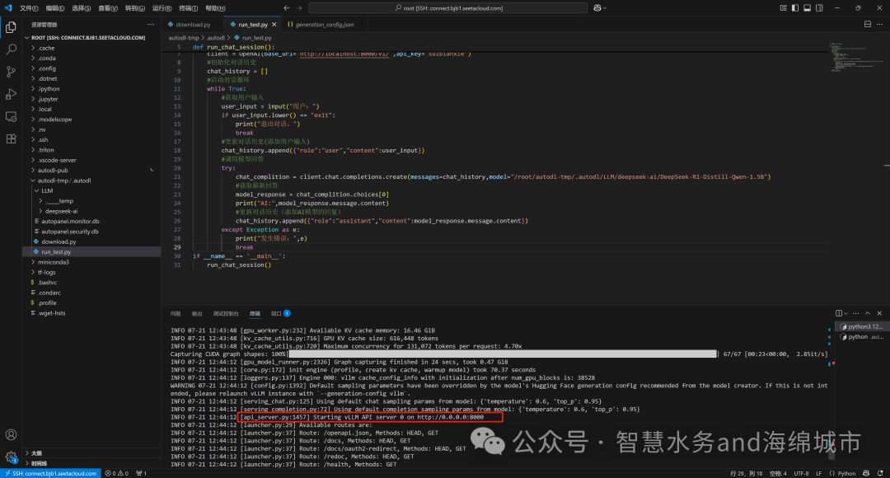Split the terminal with the split icon
Viewport: 890px width, 478px height.
click(x=838, y=313)
